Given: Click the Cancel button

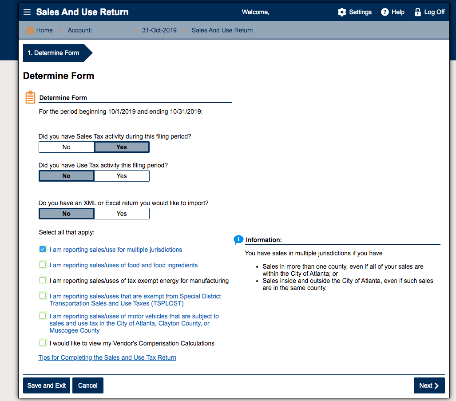Looking at the screenshot, I should (x=88, y=385).
